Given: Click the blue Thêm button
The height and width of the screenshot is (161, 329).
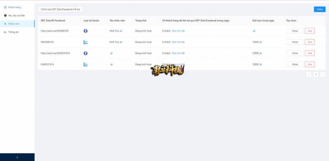Looking at the screenshot, I should tap(319, 9).
